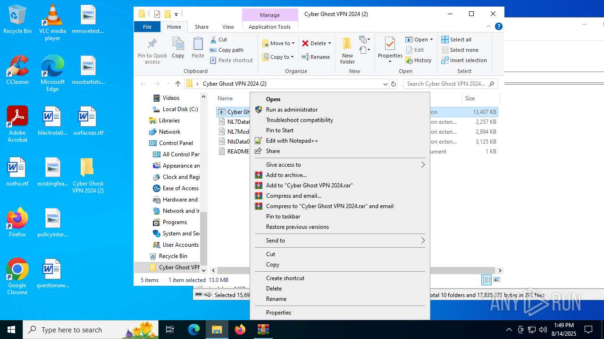The image size is (604, 339).
Task: Click the Search Cyber Ghost VPN field
Action: coord(450,84)
